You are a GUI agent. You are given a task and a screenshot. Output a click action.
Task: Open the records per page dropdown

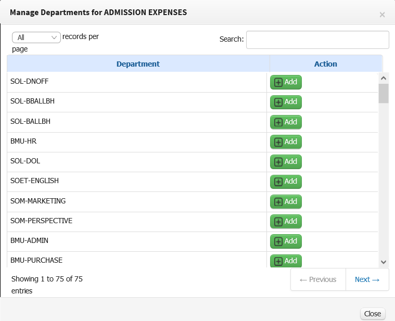tap(36, 37)
